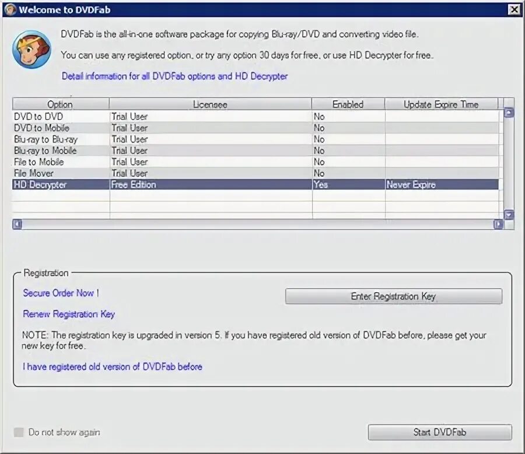
Task: Click the No cell in File Mover row
Action: coord(349,173)
